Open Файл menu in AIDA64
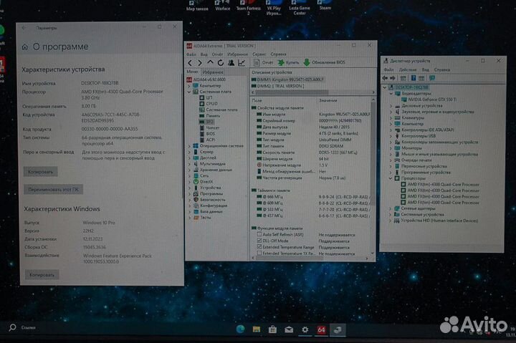 (191, 54)
